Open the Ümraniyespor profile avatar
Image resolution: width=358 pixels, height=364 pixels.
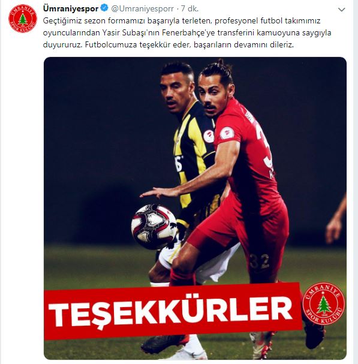tap(23, 19)
